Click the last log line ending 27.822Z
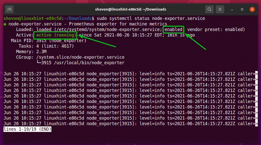 pos(130,124)
